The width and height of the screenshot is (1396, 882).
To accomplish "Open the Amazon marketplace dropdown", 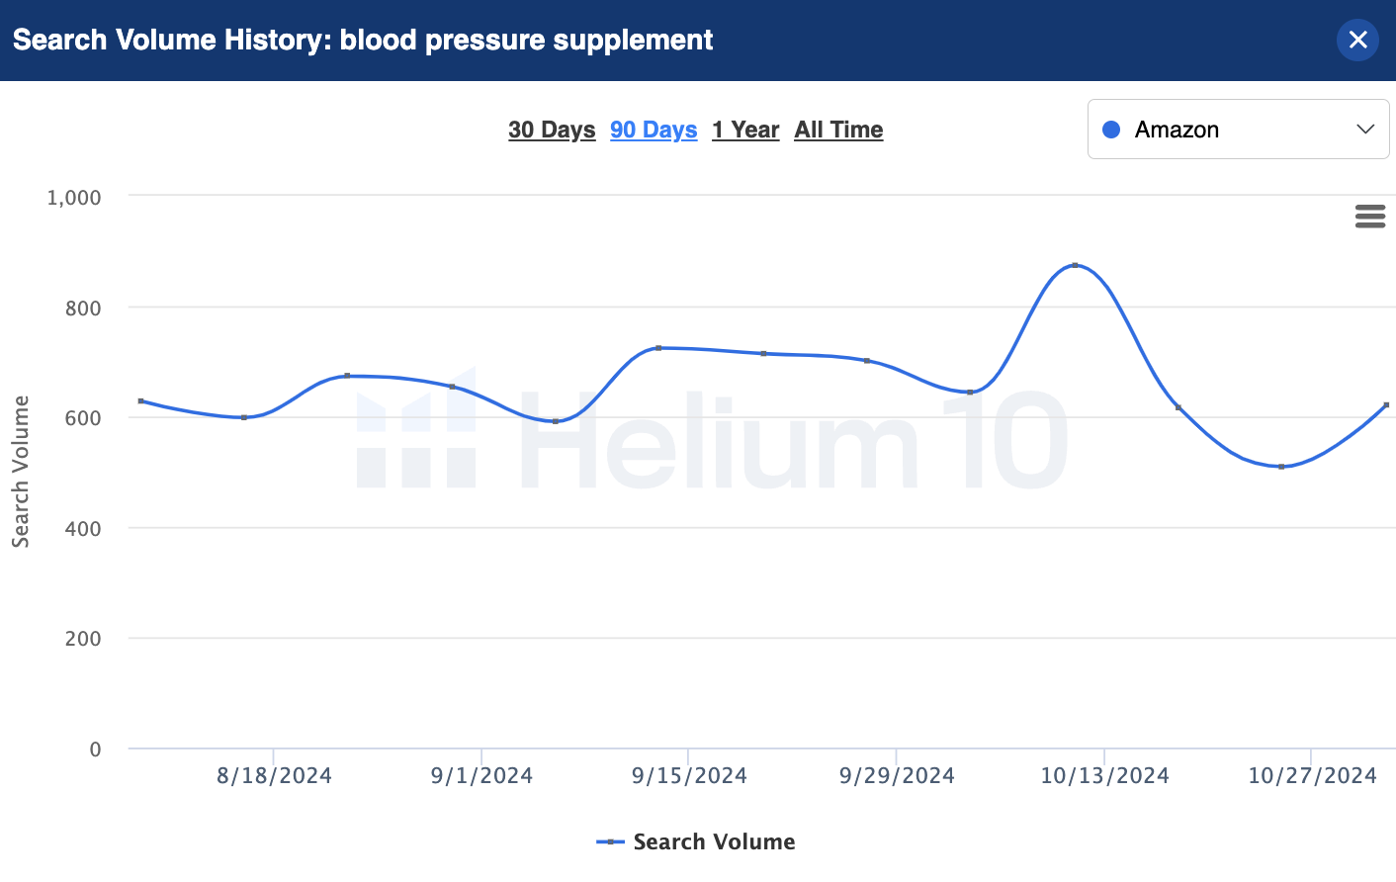I will (x=1238, y=130).
